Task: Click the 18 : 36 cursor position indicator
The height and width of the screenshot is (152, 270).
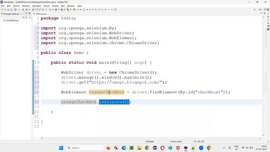Action: tap(199, 141)
